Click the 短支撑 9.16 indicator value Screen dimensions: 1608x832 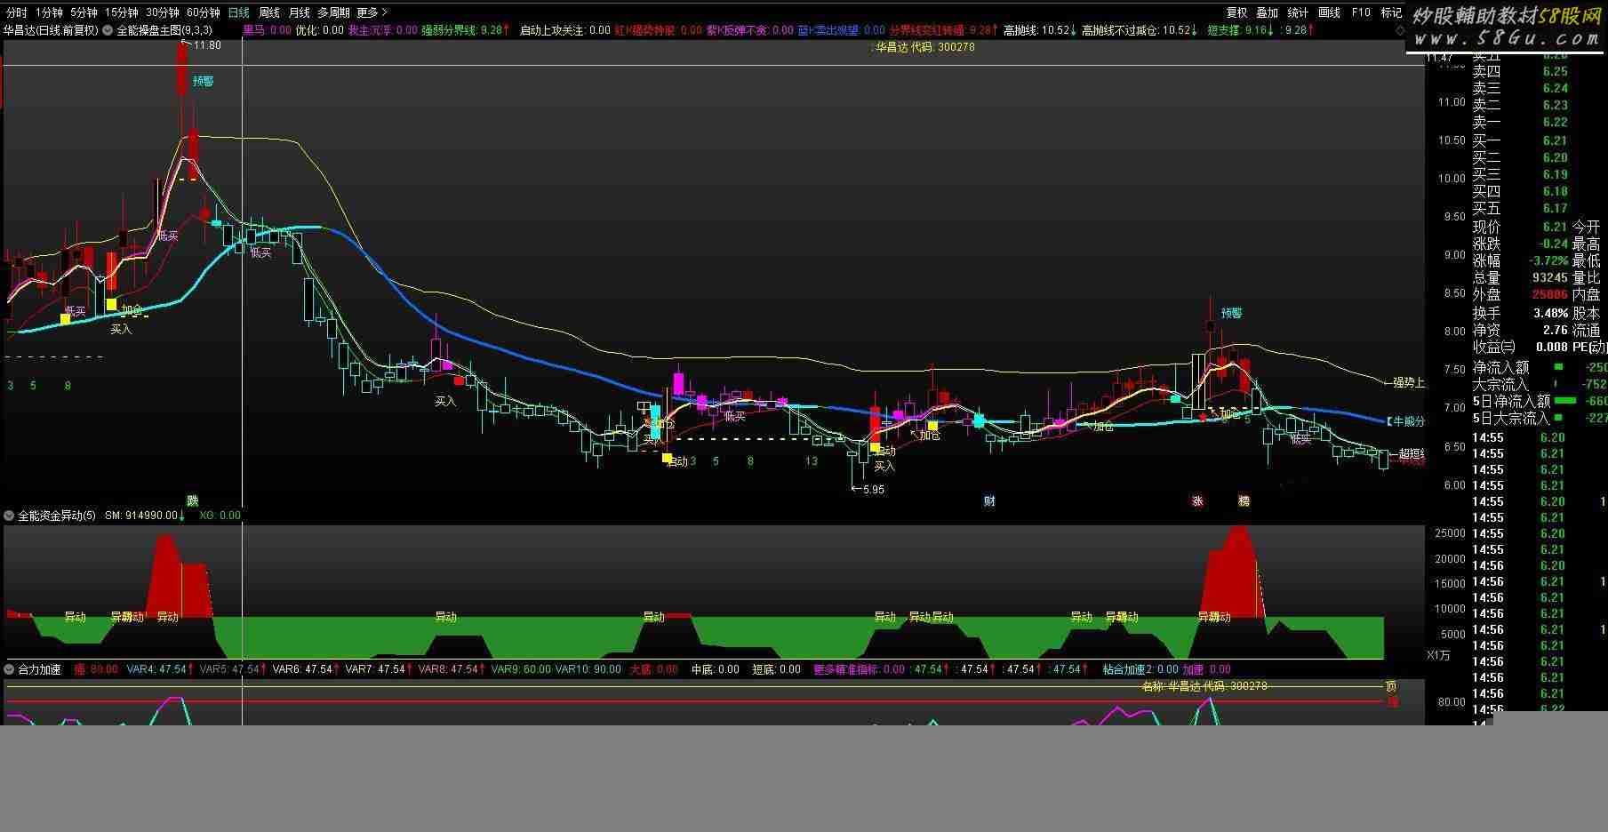tap(1239, 30)
